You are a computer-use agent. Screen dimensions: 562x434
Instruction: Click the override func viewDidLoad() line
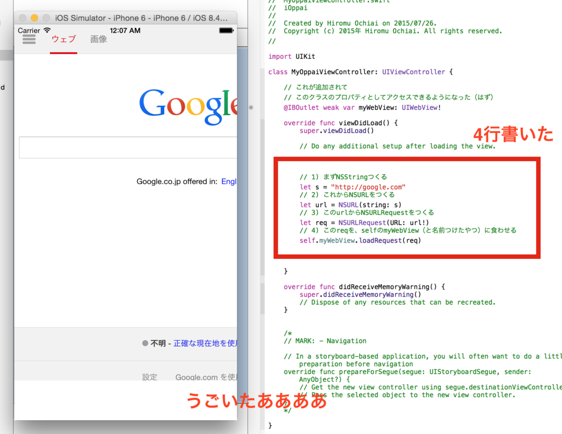pyautogui.click(x=341, y=123)
